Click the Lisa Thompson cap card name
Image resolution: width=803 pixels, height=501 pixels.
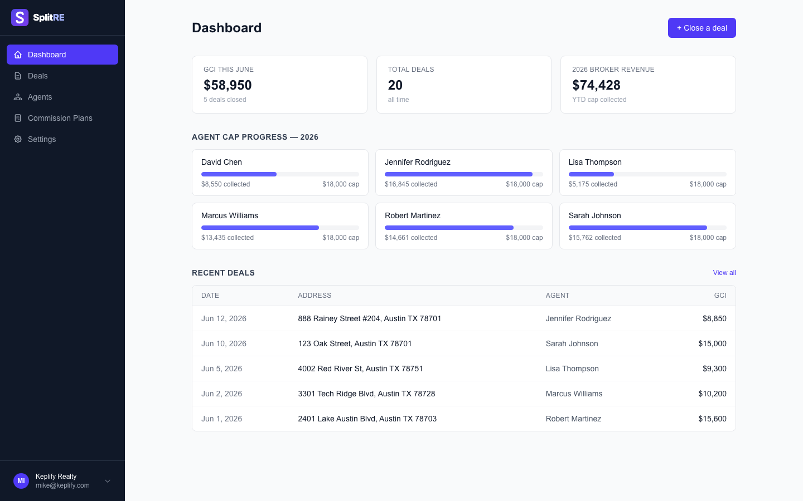coord(595,162)
